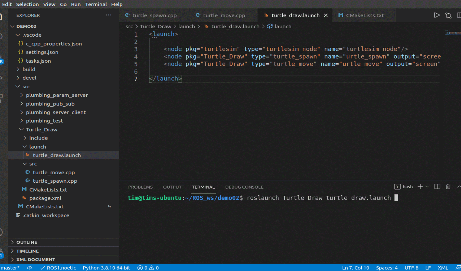Image resolution: width=461 pixels, height=271 pixels.
Task: Click errors and warnings status indicator
Action: pyautogui.click(x=148, y=268)
